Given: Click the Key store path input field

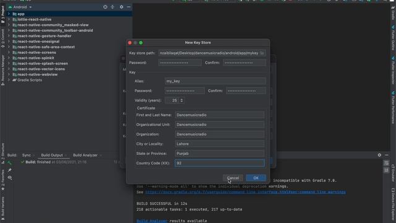Looking at the screenshot, I should pos(212,53).
